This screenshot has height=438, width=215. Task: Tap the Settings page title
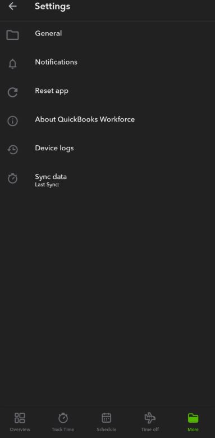[x=52, y=6]
